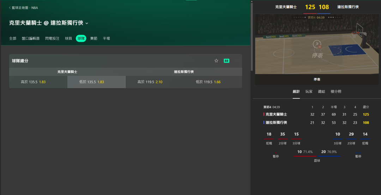Favorite the 球隊總分 market with star icon
The width and height of the screenshot is (381, 195).
216,61
